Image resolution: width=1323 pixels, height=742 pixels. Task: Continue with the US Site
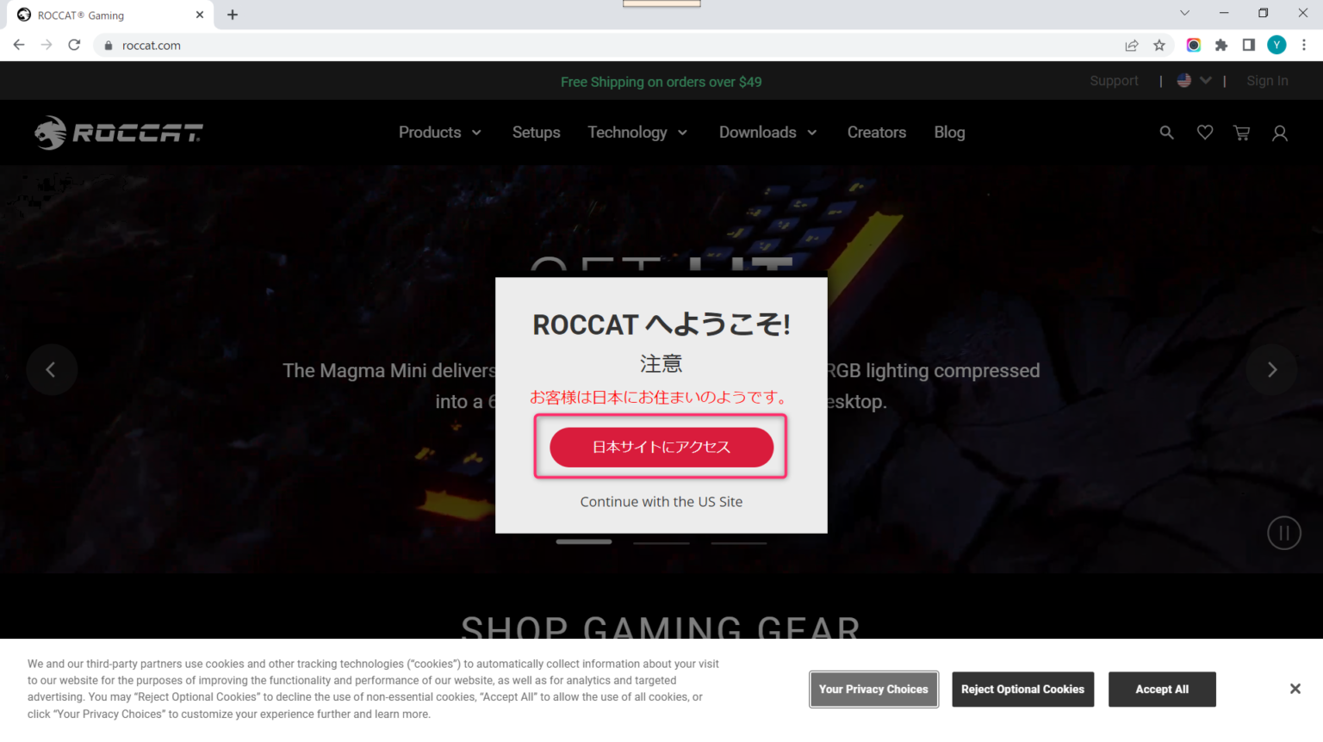click(x=661, y=501)
